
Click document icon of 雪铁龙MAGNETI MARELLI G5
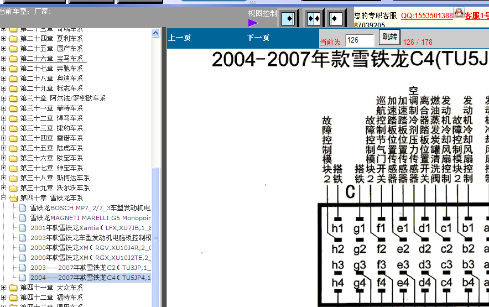23,218
